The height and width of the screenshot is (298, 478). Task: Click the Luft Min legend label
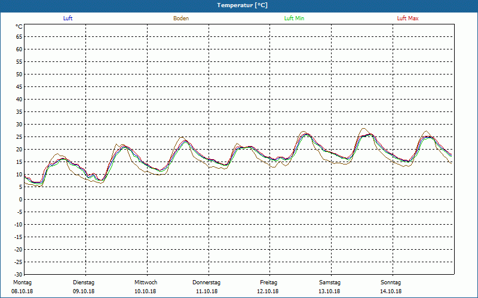(x=294, y=18)
